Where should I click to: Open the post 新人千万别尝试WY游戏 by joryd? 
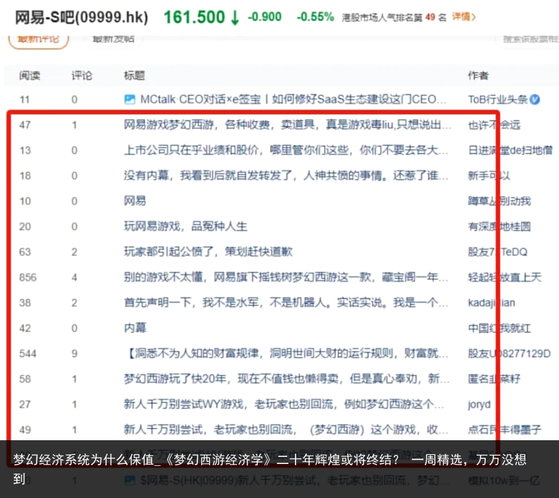(284, 404)
